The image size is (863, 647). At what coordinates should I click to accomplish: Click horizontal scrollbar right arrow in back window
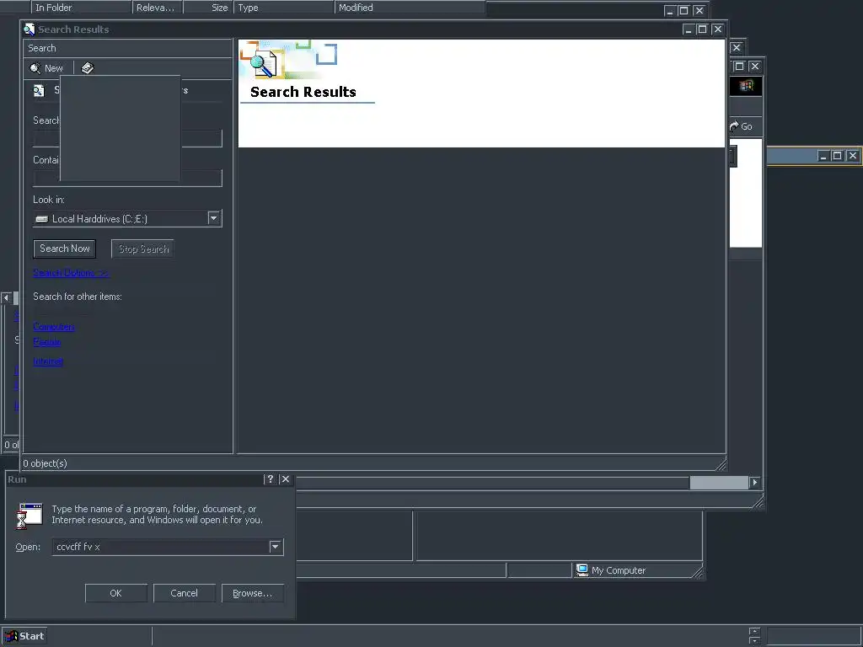point(755,483)
